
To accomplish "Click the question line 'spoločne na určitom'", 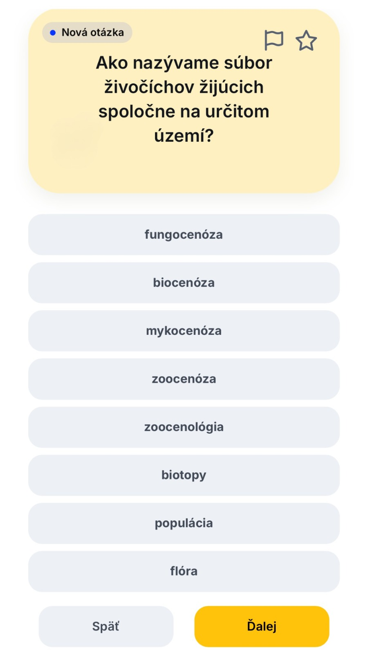I will pyautogui.click(x=184, y=111).
